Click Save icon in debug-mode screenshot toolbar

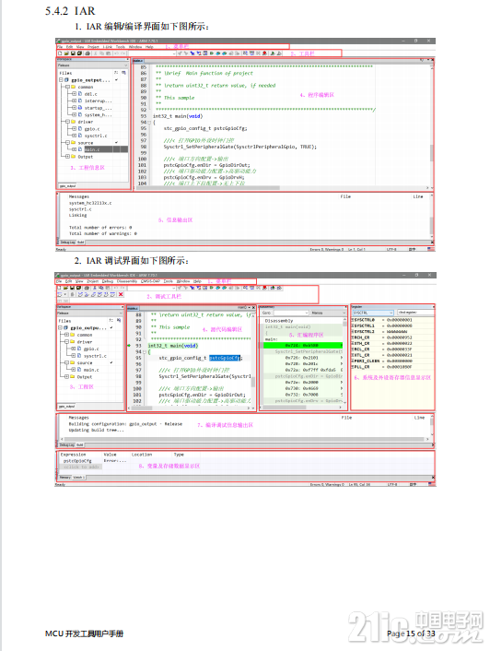tap(72, 288)
